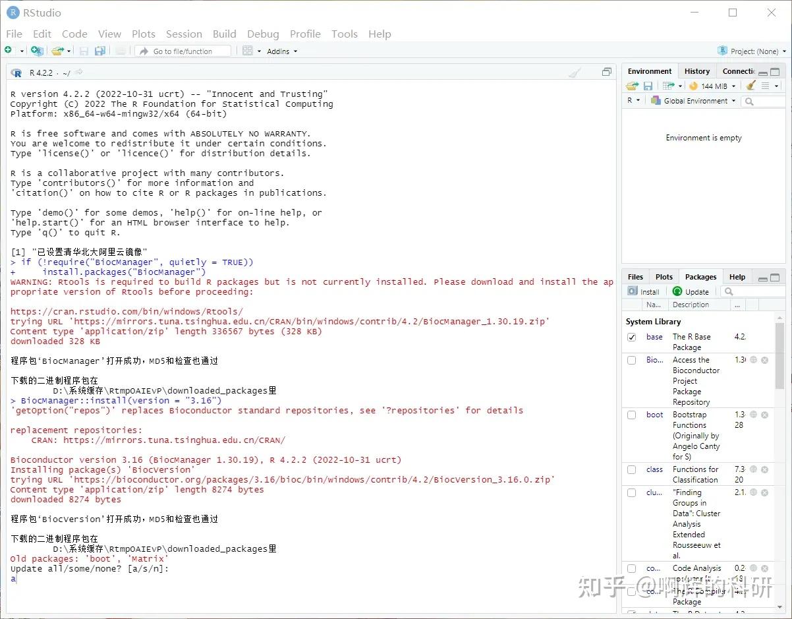Click the New File green plus icon
Screen dimensions: 792x619
click(9, 51)
